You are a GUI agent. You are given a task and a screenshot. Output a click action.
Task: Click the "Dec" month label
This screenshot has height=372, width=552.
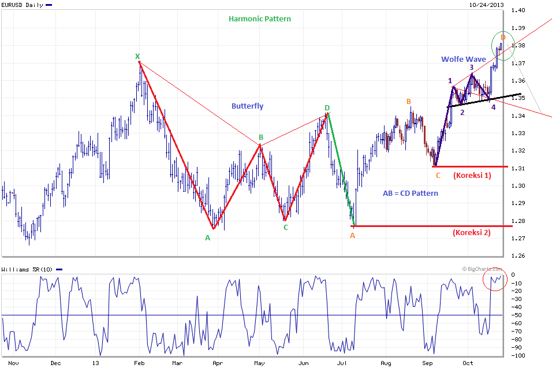(55, 363)
